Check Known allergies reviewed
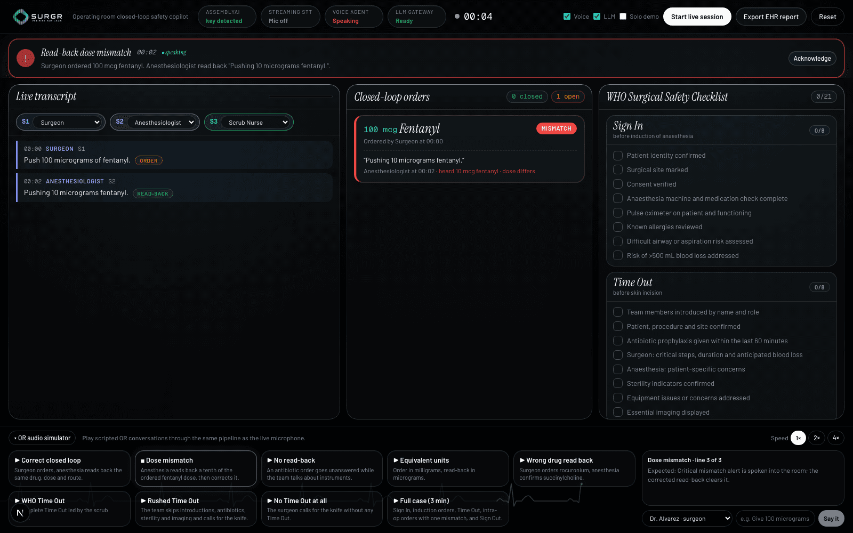Viewport: 853px width, 533px height. point(618,227)
